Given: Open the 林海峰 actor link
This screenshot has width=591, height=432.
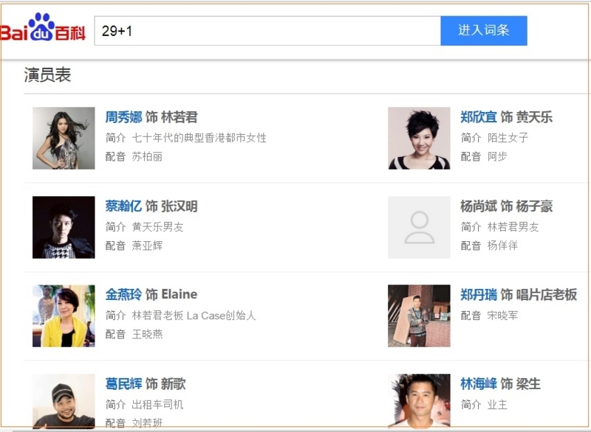Looking at the screenshot, I should (478, 384).
